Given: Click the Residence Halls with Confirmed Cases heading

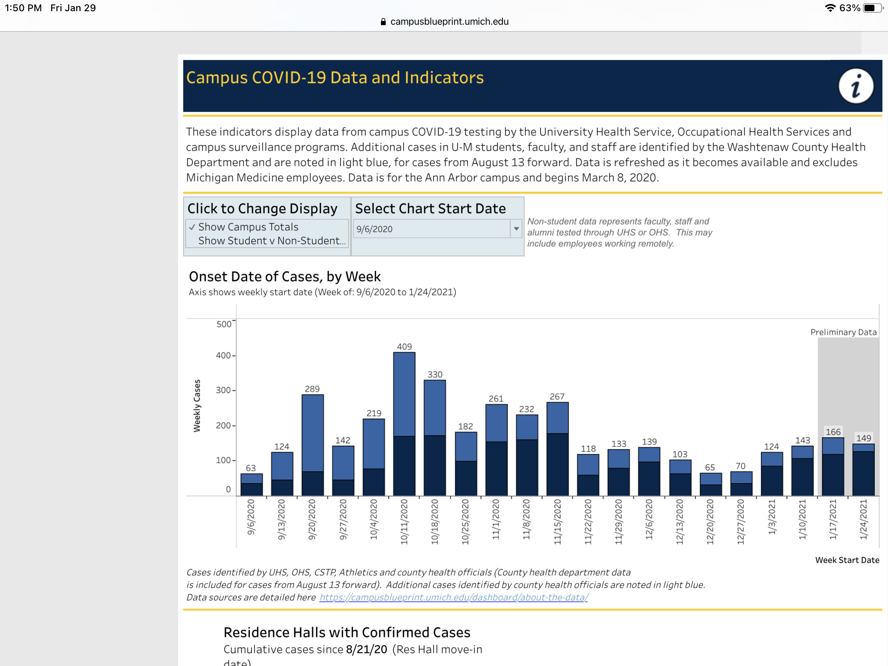Looking at the screenshot, I should point(347,632).
